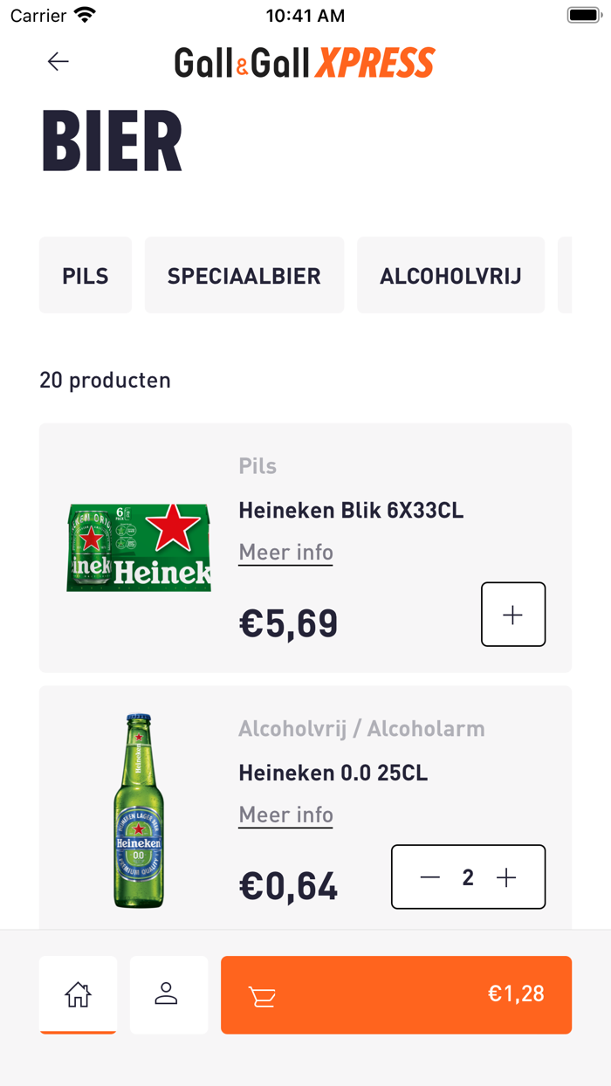This screenshot has height=1086, width=611.
Task: Open the home tab icon
Action: (78, 994)
